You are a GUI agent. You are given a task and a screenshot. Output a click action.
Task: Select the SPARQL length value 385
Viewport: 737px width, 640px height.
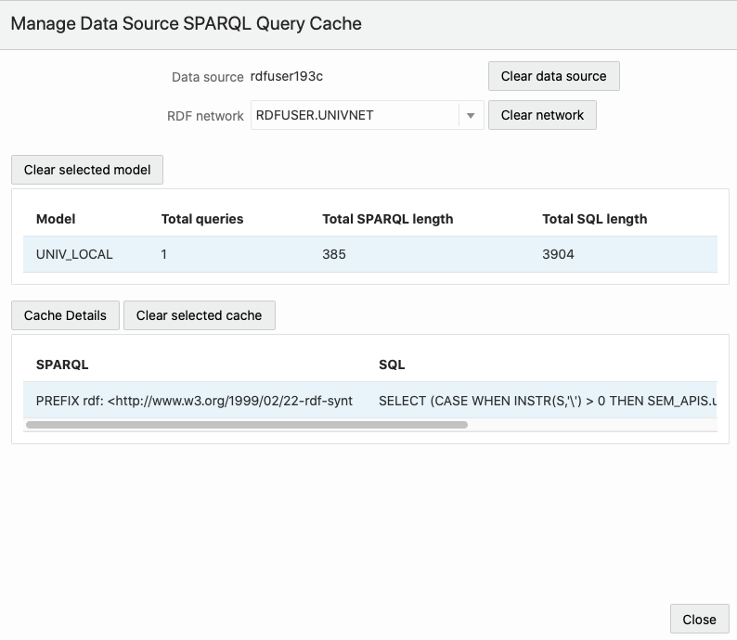pos(334,254)
